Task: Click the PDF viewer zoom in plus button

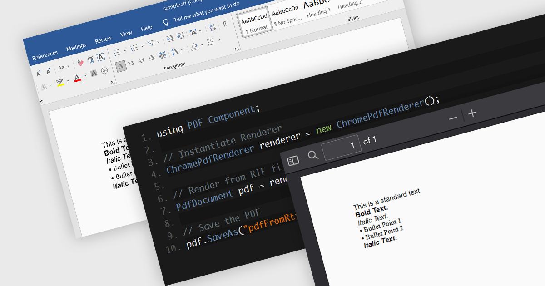Action: coord(472,113)
